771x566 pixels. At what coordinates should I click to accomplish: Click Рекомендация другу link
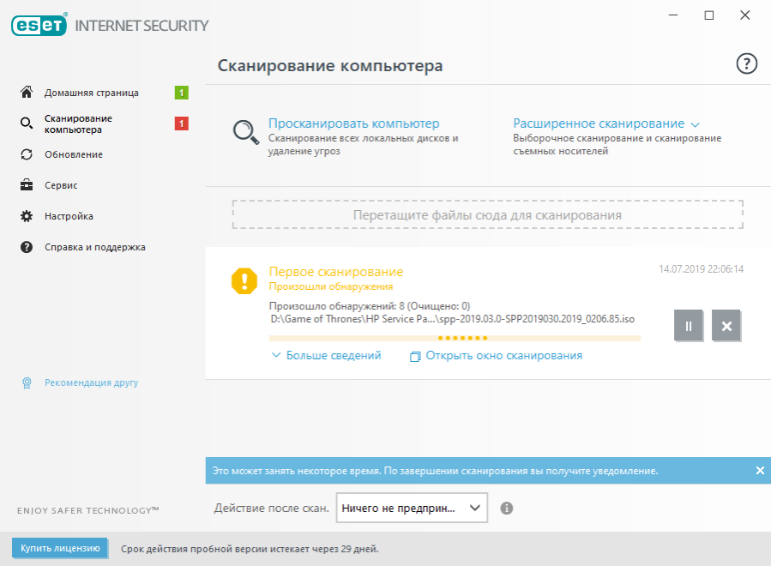pyautogui.click(x=92, y=382)
